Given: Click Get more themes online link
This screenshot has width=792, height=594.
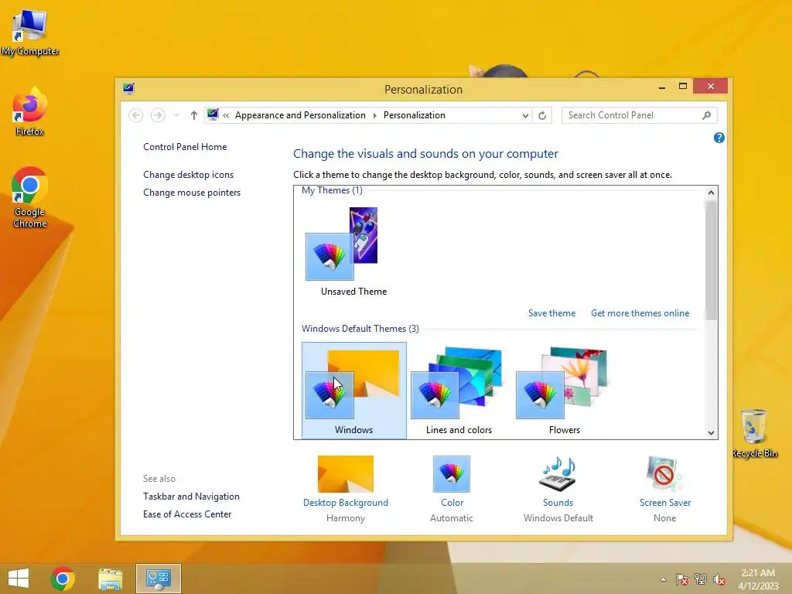Looking at the screenshot, I should point(640,313).
